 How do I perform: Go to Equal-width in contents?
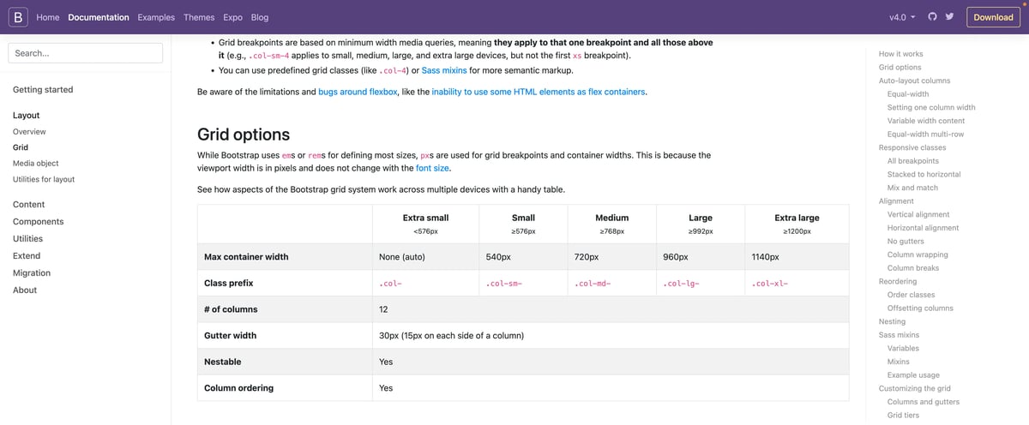click(908, 94)
